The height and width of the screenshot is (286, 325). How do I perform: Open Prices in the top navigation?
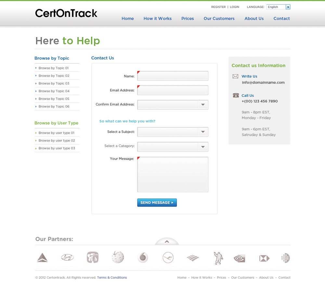188,19
